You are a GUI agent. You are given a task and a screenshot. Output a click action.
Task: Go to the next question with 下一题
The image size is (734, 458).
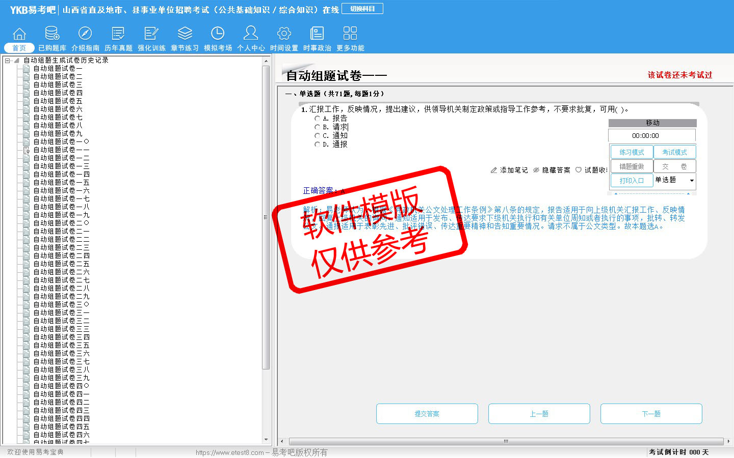pyautogui.click(x=651, y=414)
